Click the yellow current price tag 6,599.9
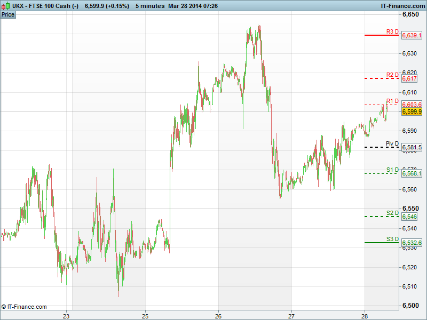Viewport: 427px width, 320px height. tap(412, 112)
